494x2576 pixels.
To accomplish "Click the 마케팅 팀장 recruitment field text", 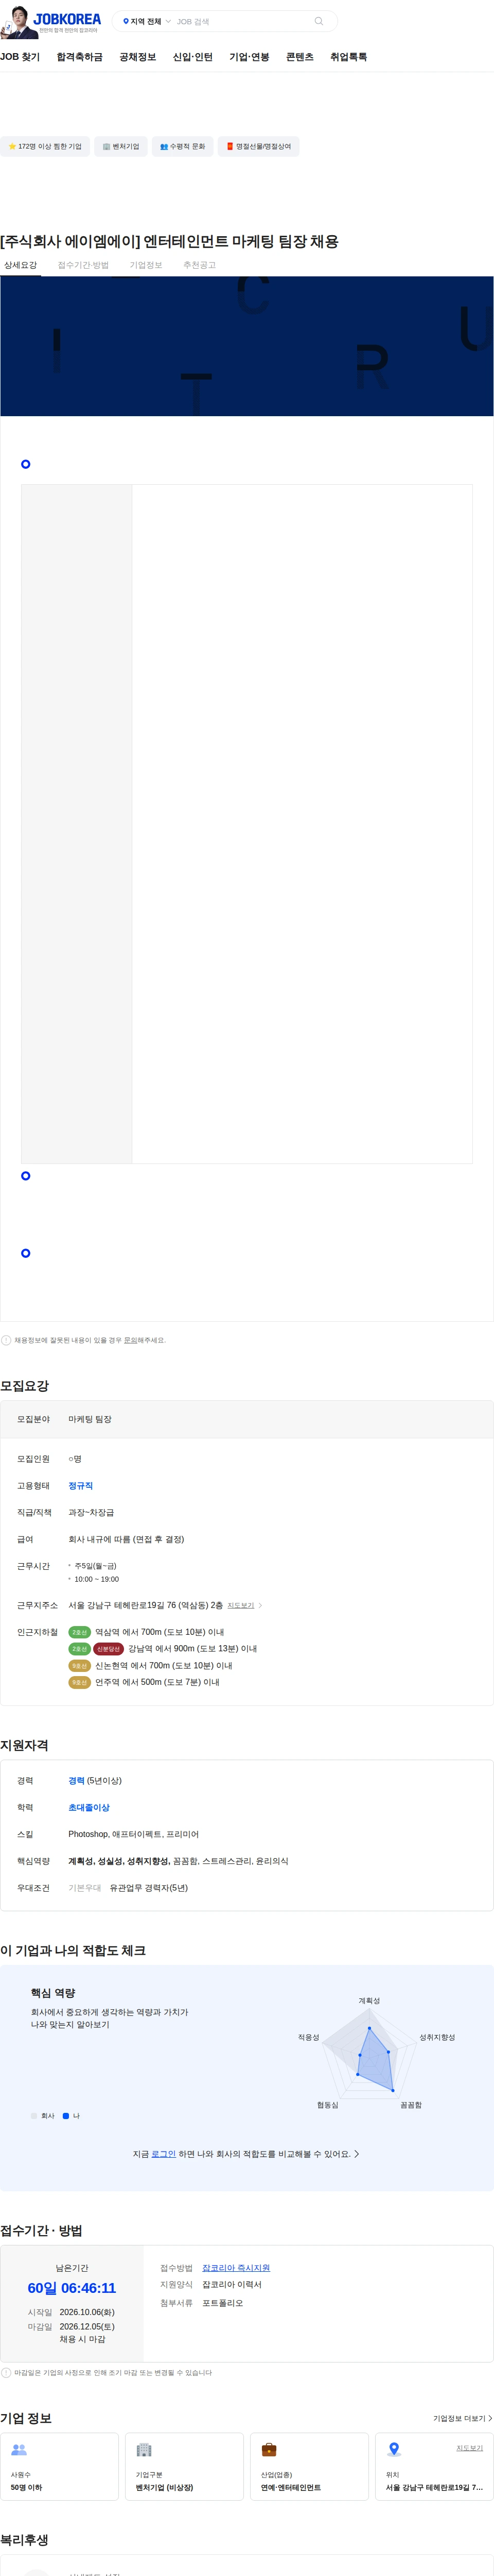I will click(x=90, y=1419).
